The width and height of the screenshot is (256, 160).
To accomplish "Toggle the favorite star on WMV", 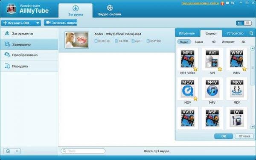I will (244, 69).
